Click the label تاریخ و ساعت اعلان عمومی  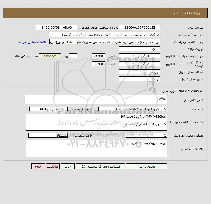tap(98, 28)
